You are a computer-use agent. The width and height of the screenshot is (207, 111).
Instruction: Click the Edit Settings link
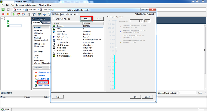pyautogui.click(x=43, y=82)
